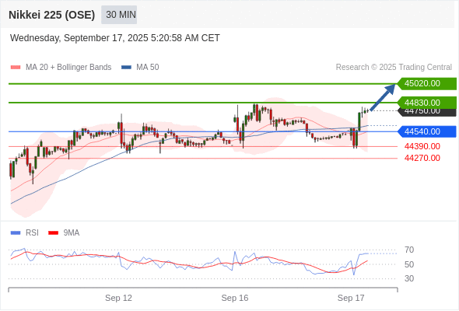Click the Sep 16 date axis label
459x311 pixels.
point(235,298)
